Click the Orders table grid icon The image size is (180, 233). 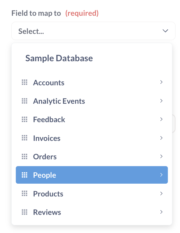24,156
